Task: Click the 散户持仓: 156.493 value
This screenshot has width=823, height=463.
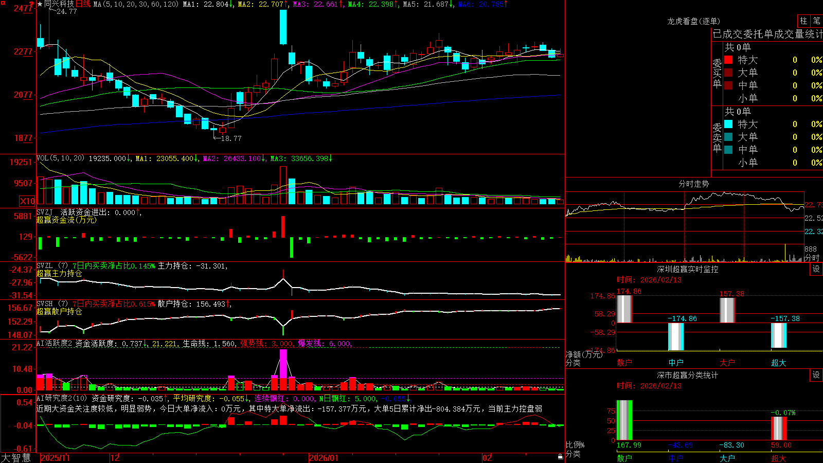Action: pyautogui.click(x=193, y=304)
